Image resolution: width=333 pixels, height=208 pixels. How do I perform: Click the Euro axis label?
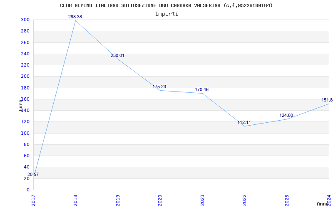coord(20,106)
